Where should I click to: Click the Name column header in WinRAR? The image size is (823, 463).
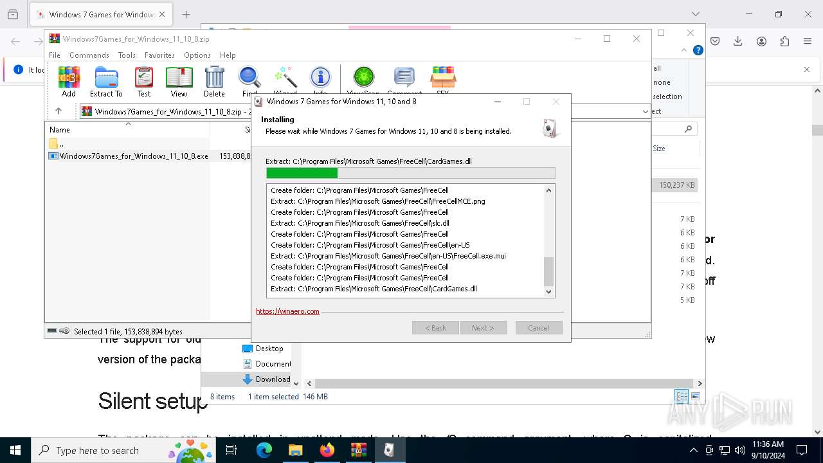pos(127,129)
